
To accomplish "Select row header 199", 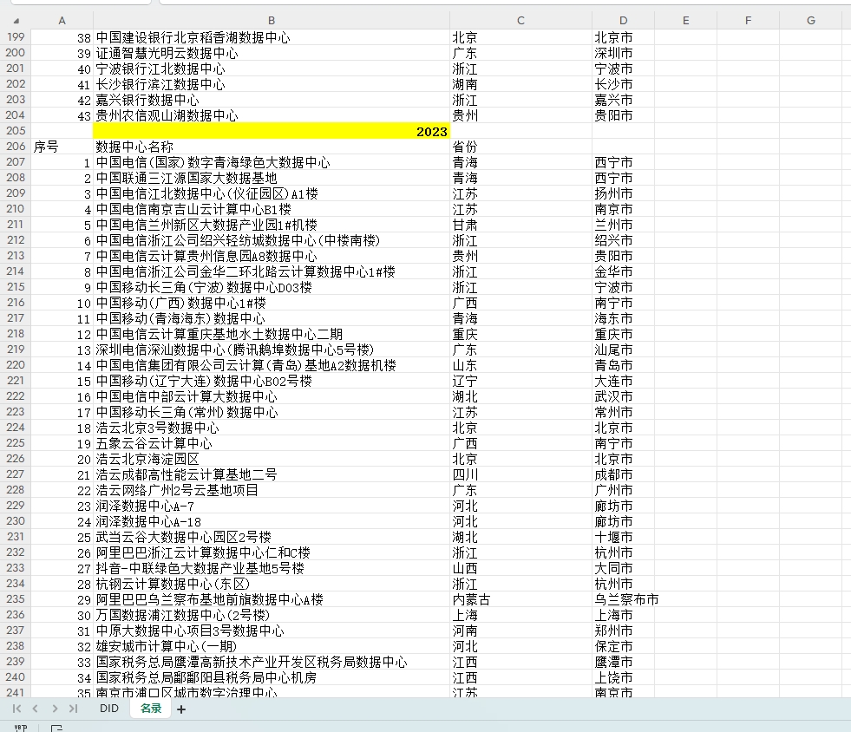I will pos(16,37).
